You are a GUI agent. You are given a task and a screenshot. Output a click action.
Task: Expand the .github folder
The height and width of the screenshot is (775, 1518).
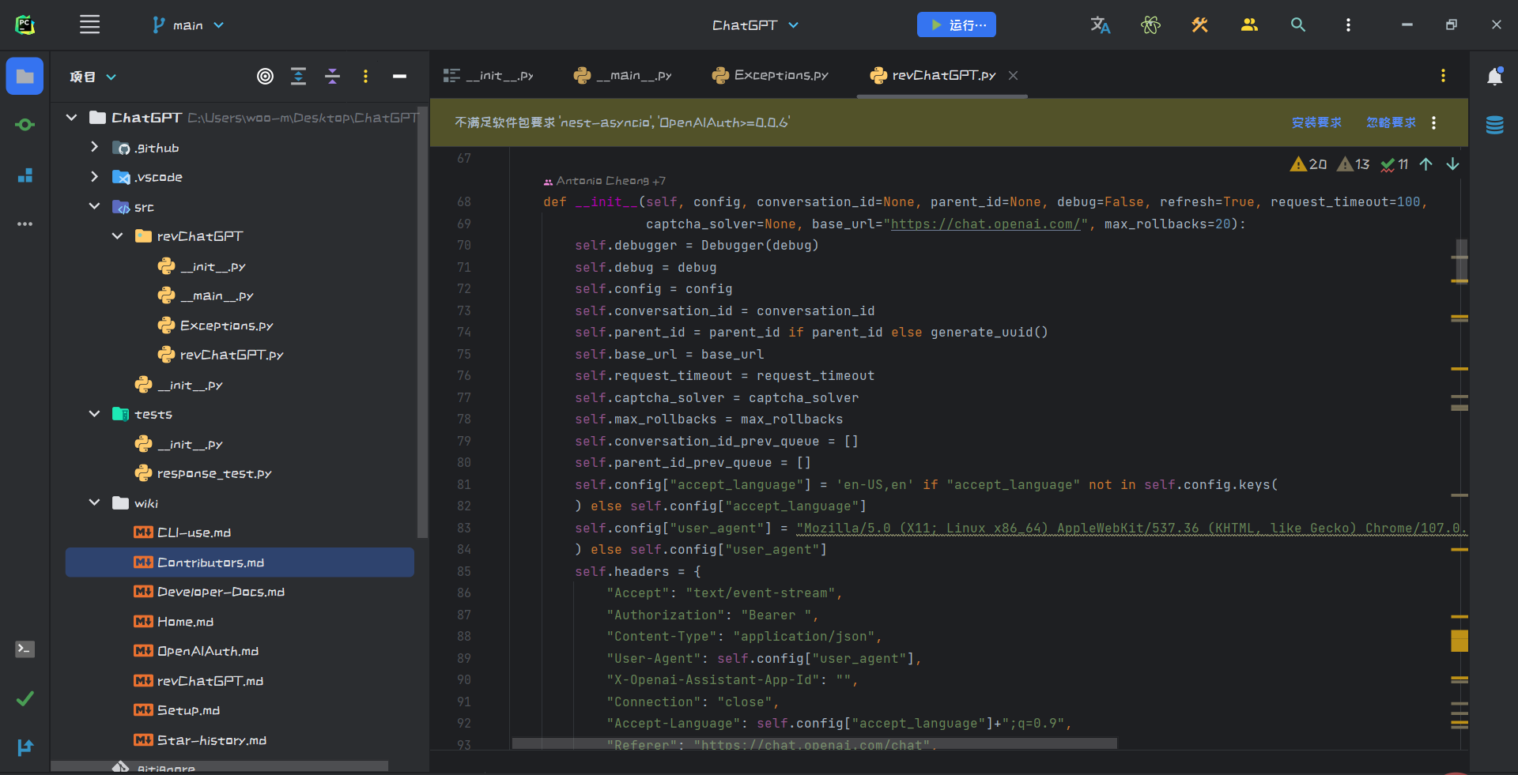pyautogui.click(x=94, y=147)
